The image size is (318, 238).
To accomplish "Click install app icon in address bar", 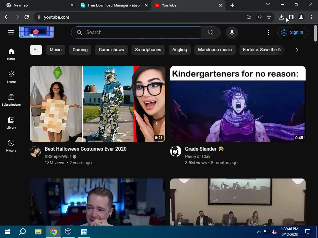I will click(x=249, y=17).
